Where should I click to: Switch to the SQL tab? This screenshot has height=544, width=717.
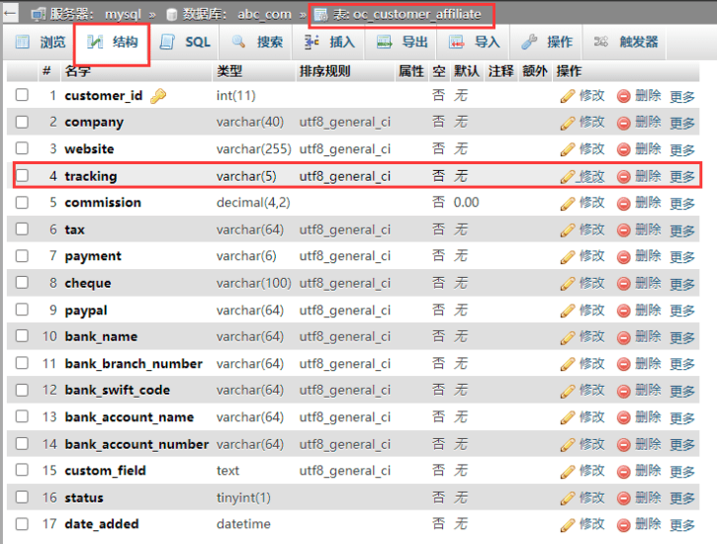pyautogui.click(x=186, y=43)
